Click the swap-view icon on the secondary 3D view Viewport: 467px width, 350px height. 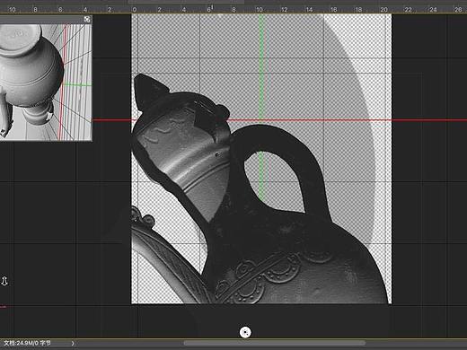[x=87, y=20]
